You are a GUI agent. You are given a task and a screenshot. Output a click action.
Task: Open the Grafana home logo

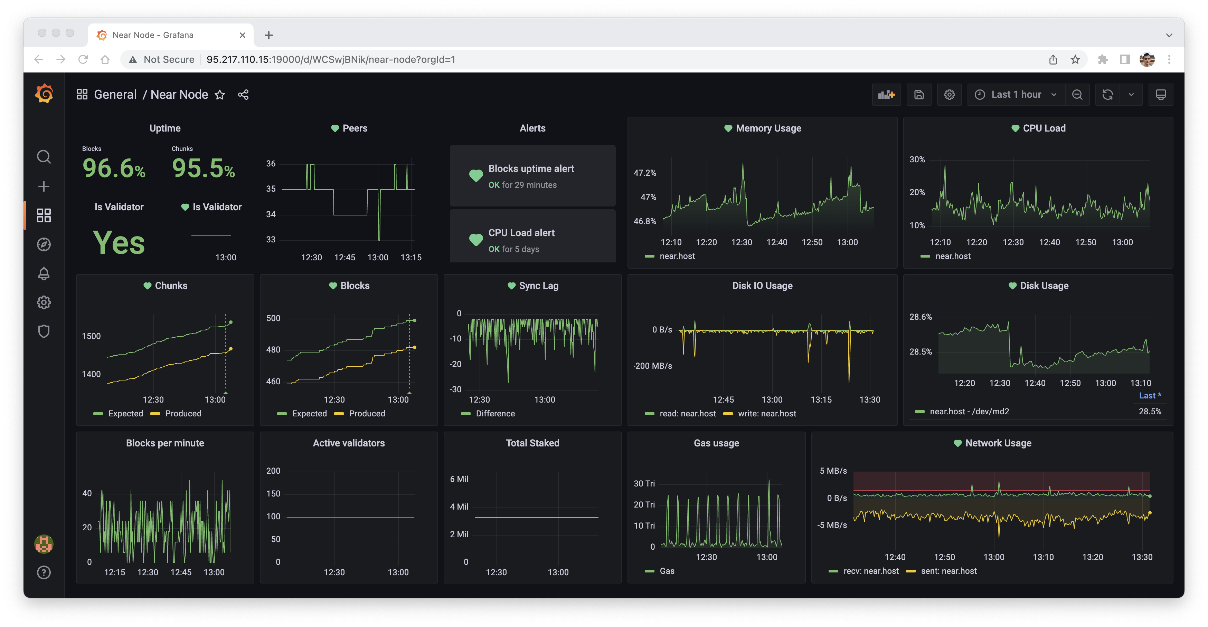(x=44, y=94)
